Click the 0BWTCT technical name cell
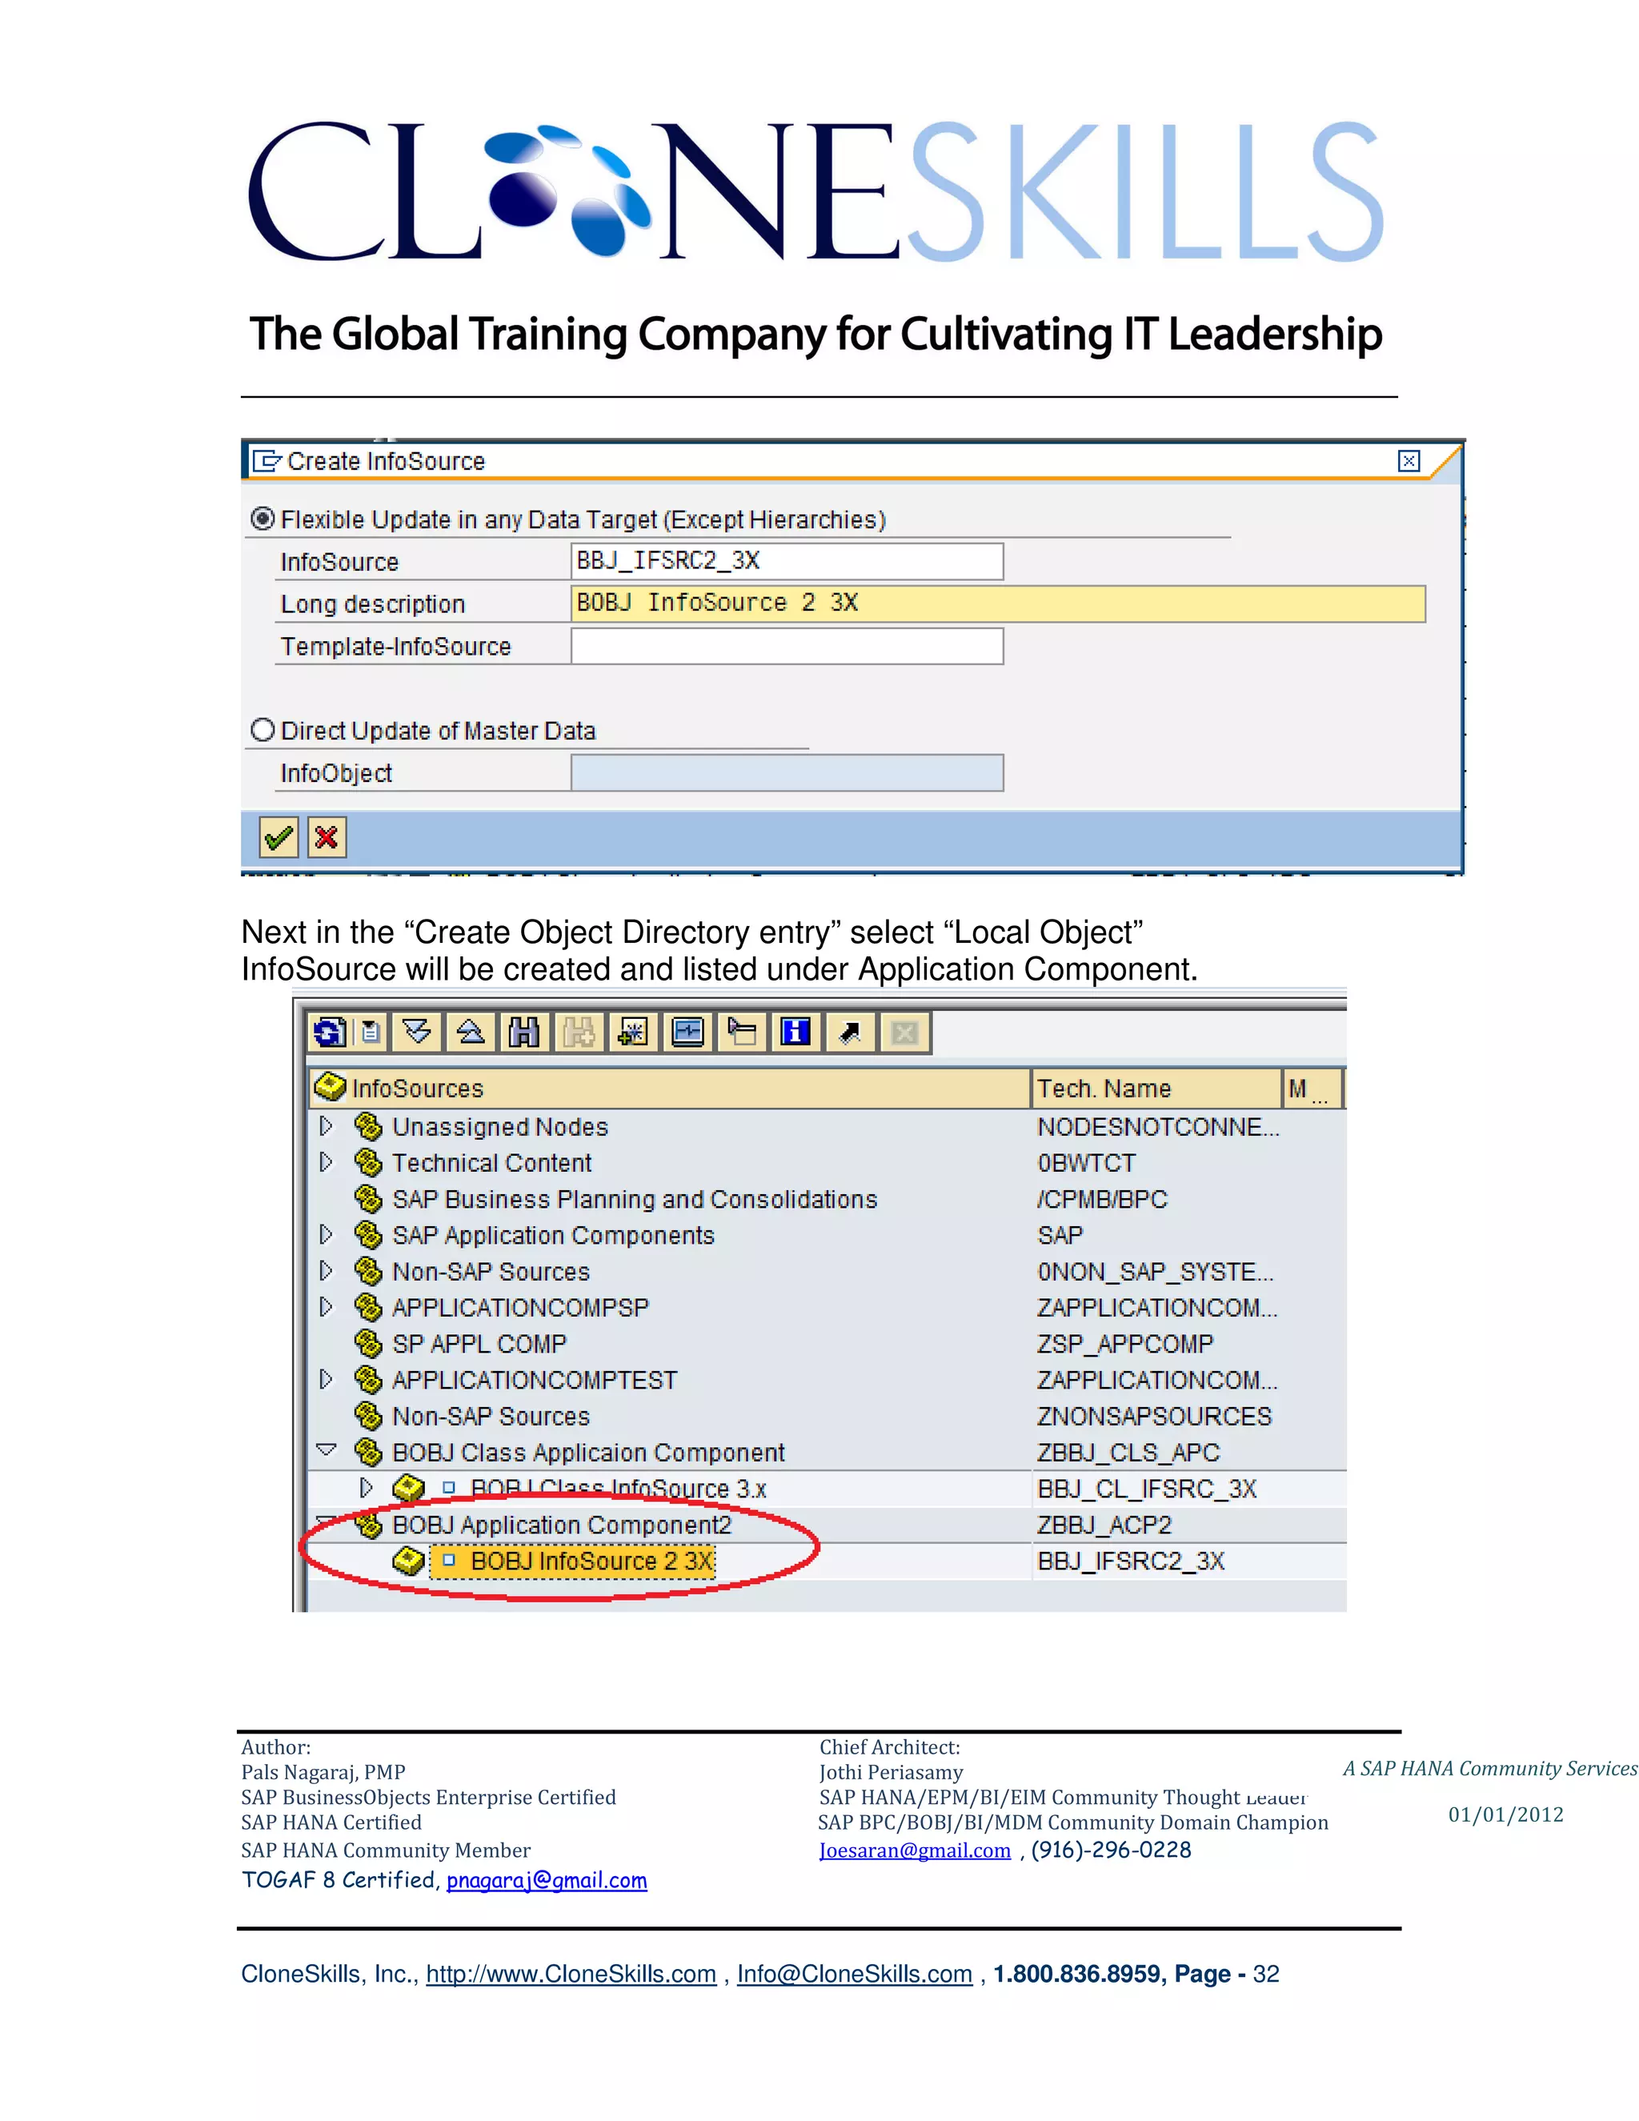 [x=1085, y=1162]
